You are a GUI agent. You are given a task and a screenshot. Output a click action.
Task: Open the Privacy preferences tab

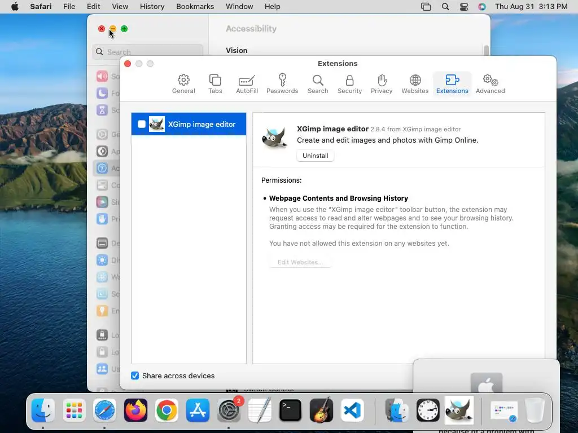click(381, 84)
